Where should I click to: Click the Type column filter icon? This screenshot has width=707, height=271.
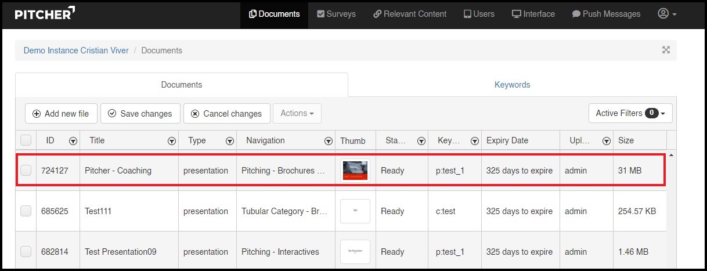(x=230, y=141)
